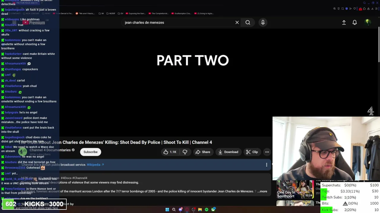The height and width of the screenshot is (213, 380).
Task: Open the #4Docs hashtag link
Action: [66, 178]
